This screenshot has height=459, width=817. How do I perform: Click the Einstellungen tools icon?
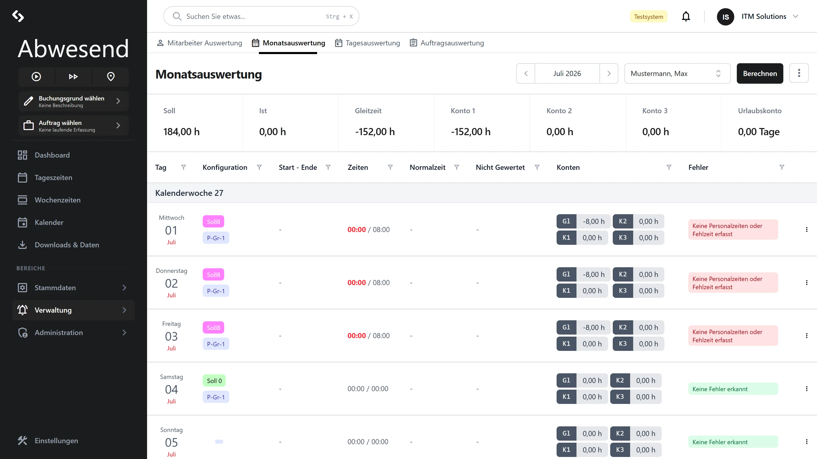click(x=22, y=441)
